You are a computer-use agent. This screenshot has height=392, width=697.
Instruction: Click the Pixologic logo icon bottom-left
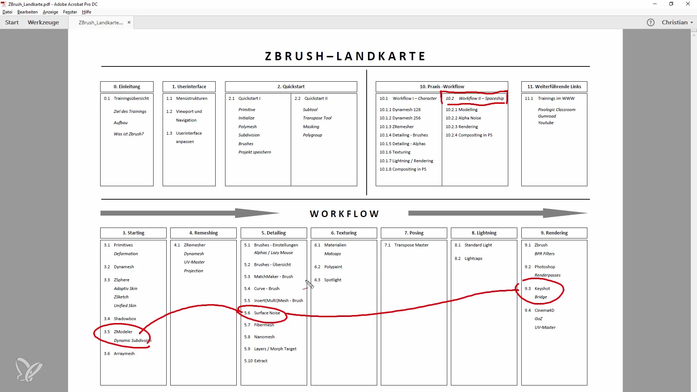29,370
